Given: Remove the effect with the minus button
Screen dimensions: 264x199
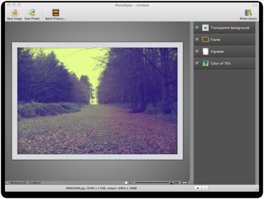Looking at the screenshot, I should (205, 188).
